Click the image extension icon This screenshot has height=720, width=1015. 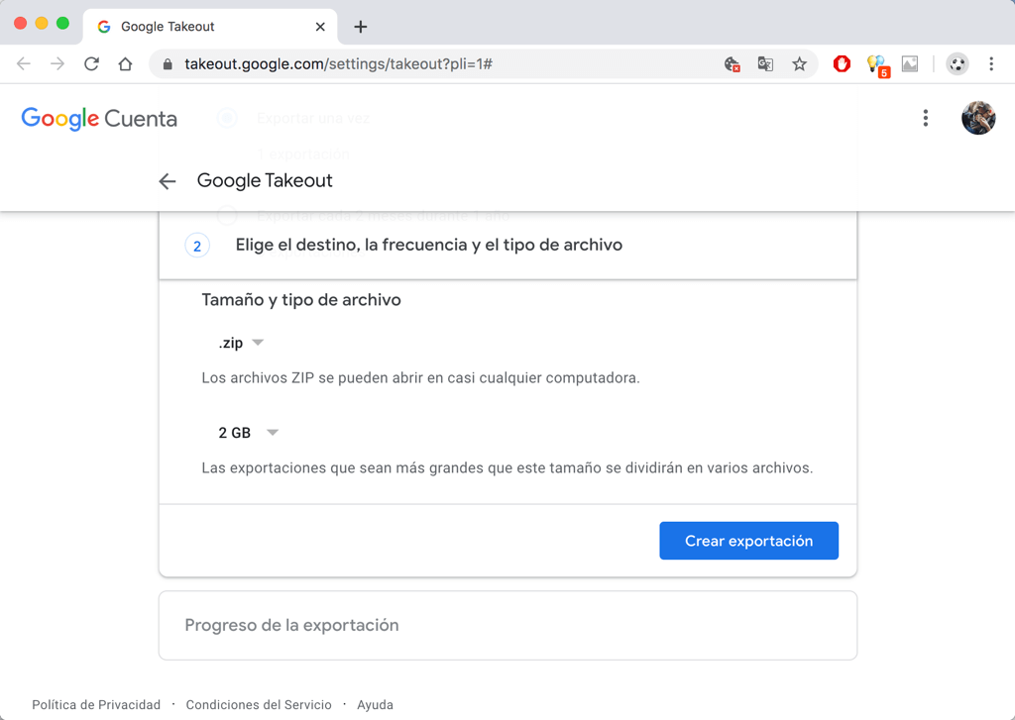(910, 63)
